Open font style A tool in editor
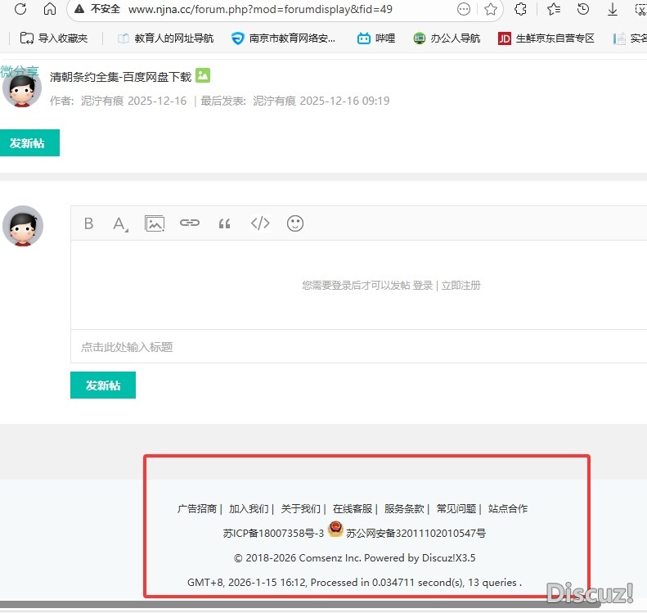 point(120,223)
